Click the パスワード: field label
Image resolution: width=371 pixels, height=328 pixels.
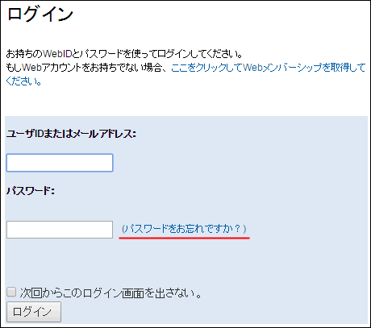click(x=31, y=191)
